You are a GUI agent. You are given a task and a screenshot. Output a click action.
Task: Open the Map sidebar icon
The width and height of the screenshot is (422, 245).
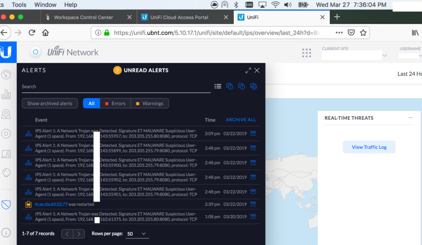click(6, 114)
